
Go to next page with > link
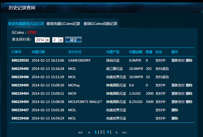[x=116, y=132]
